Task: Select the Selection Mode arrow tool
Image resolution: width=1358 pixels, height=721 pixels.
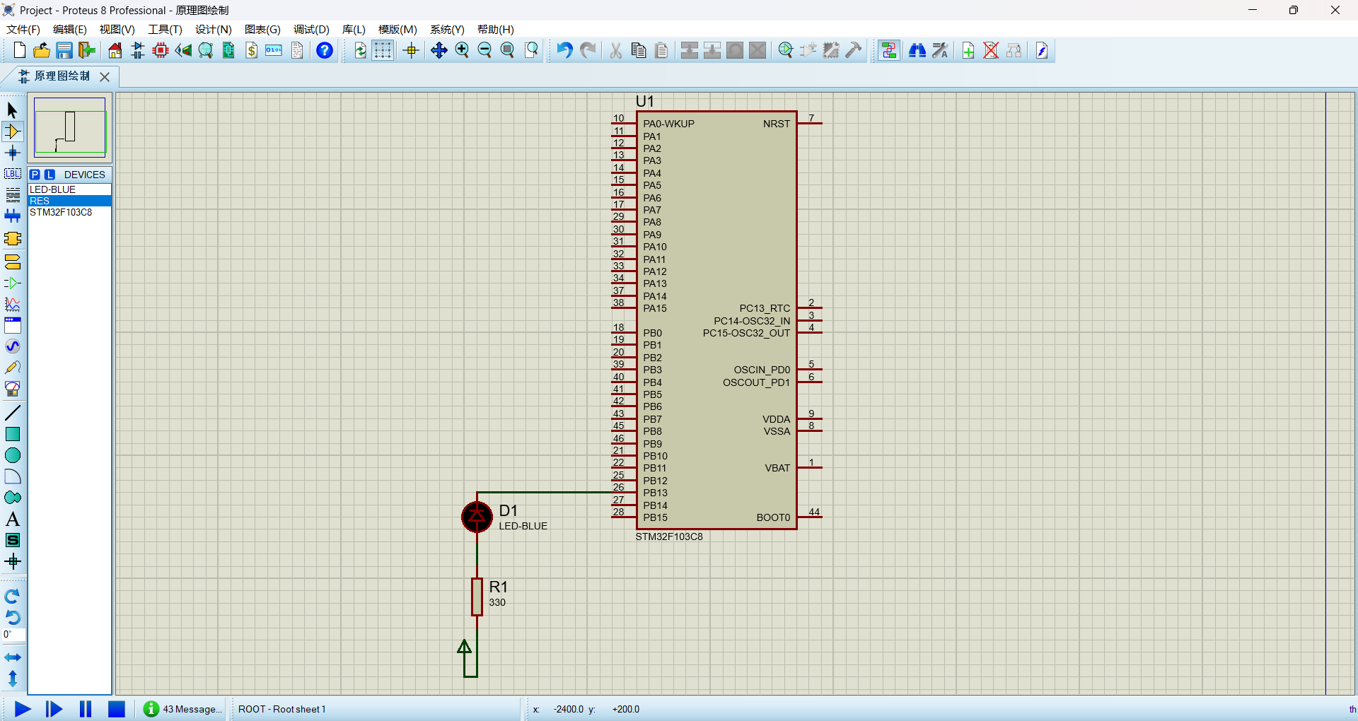Action: pos(13,110)
